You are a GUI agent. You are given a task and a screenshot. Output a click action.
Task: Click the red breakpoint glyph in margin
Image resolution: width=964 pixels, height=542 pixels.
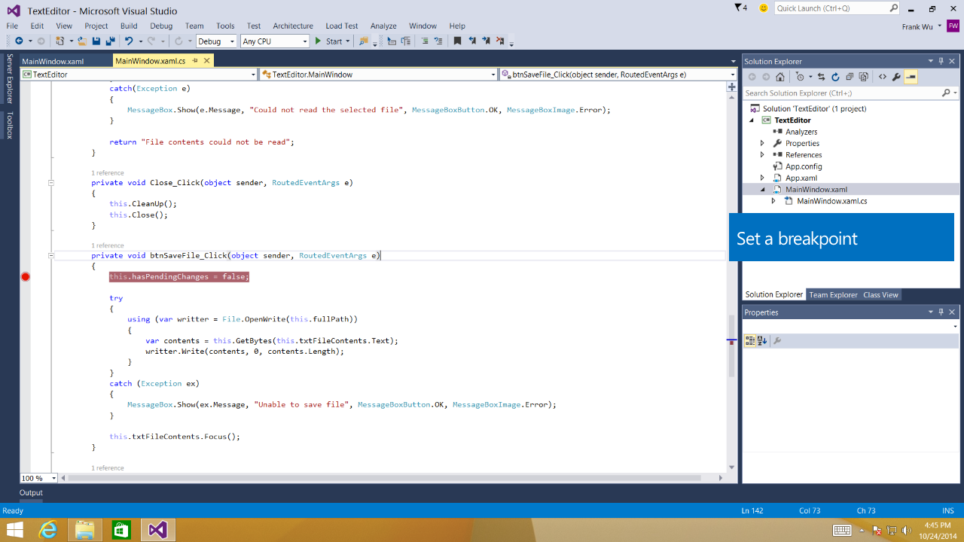[25, 277]
